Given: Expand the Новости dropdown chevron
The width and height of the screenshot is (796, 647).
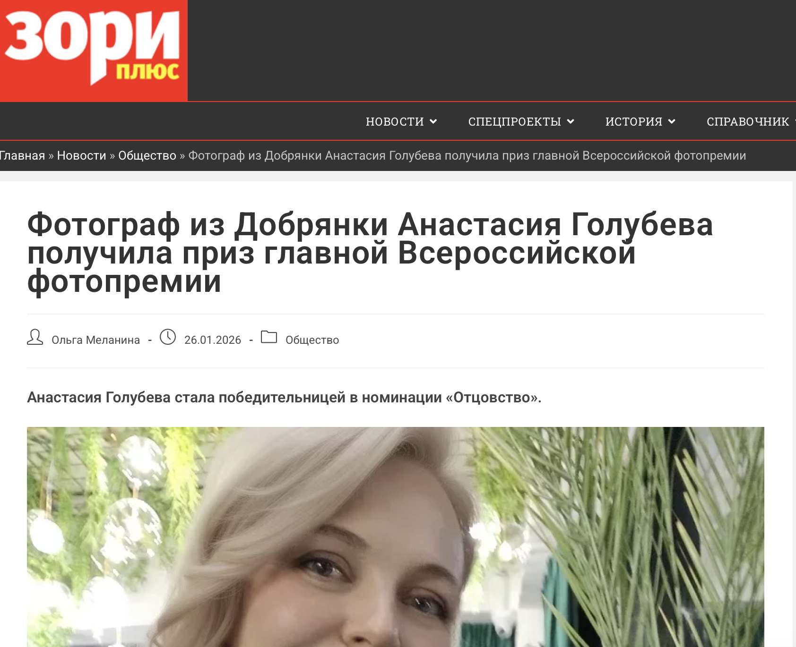Looking at the screenshot, I should point(433,122).
